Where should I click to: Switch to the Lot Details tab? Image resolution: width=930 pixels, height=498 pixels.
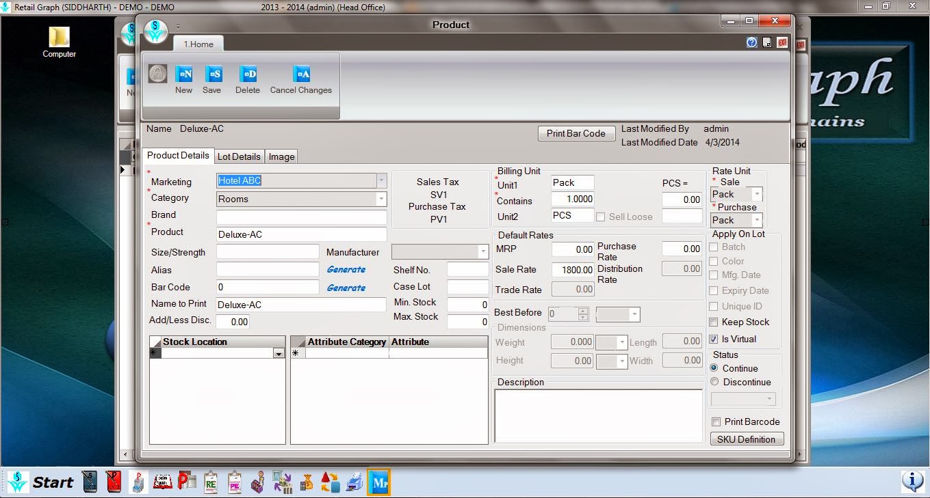[239, 156]
